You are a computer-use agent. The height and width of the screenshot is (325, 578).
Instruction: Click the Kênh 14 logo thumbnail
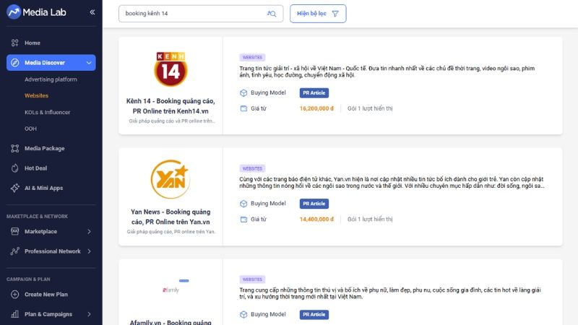(x=171, y=69)
